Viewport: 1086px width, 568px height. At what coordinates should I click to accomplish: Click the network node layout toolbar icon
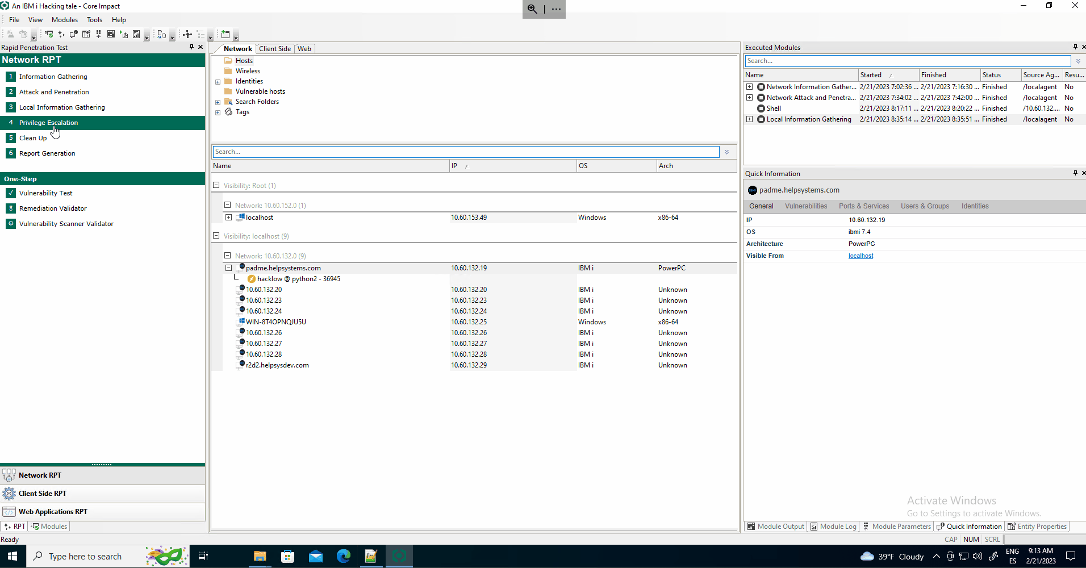click(x=187, y=34)
